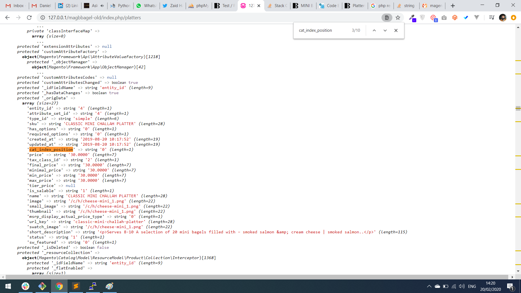The image size is (521, 293).
Task: Open the Magento extension icon
Action: (x=455, y=18)
